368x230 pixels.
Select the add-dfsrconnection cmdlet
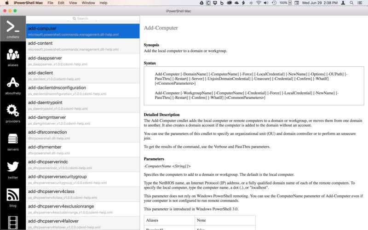point(83,134)
